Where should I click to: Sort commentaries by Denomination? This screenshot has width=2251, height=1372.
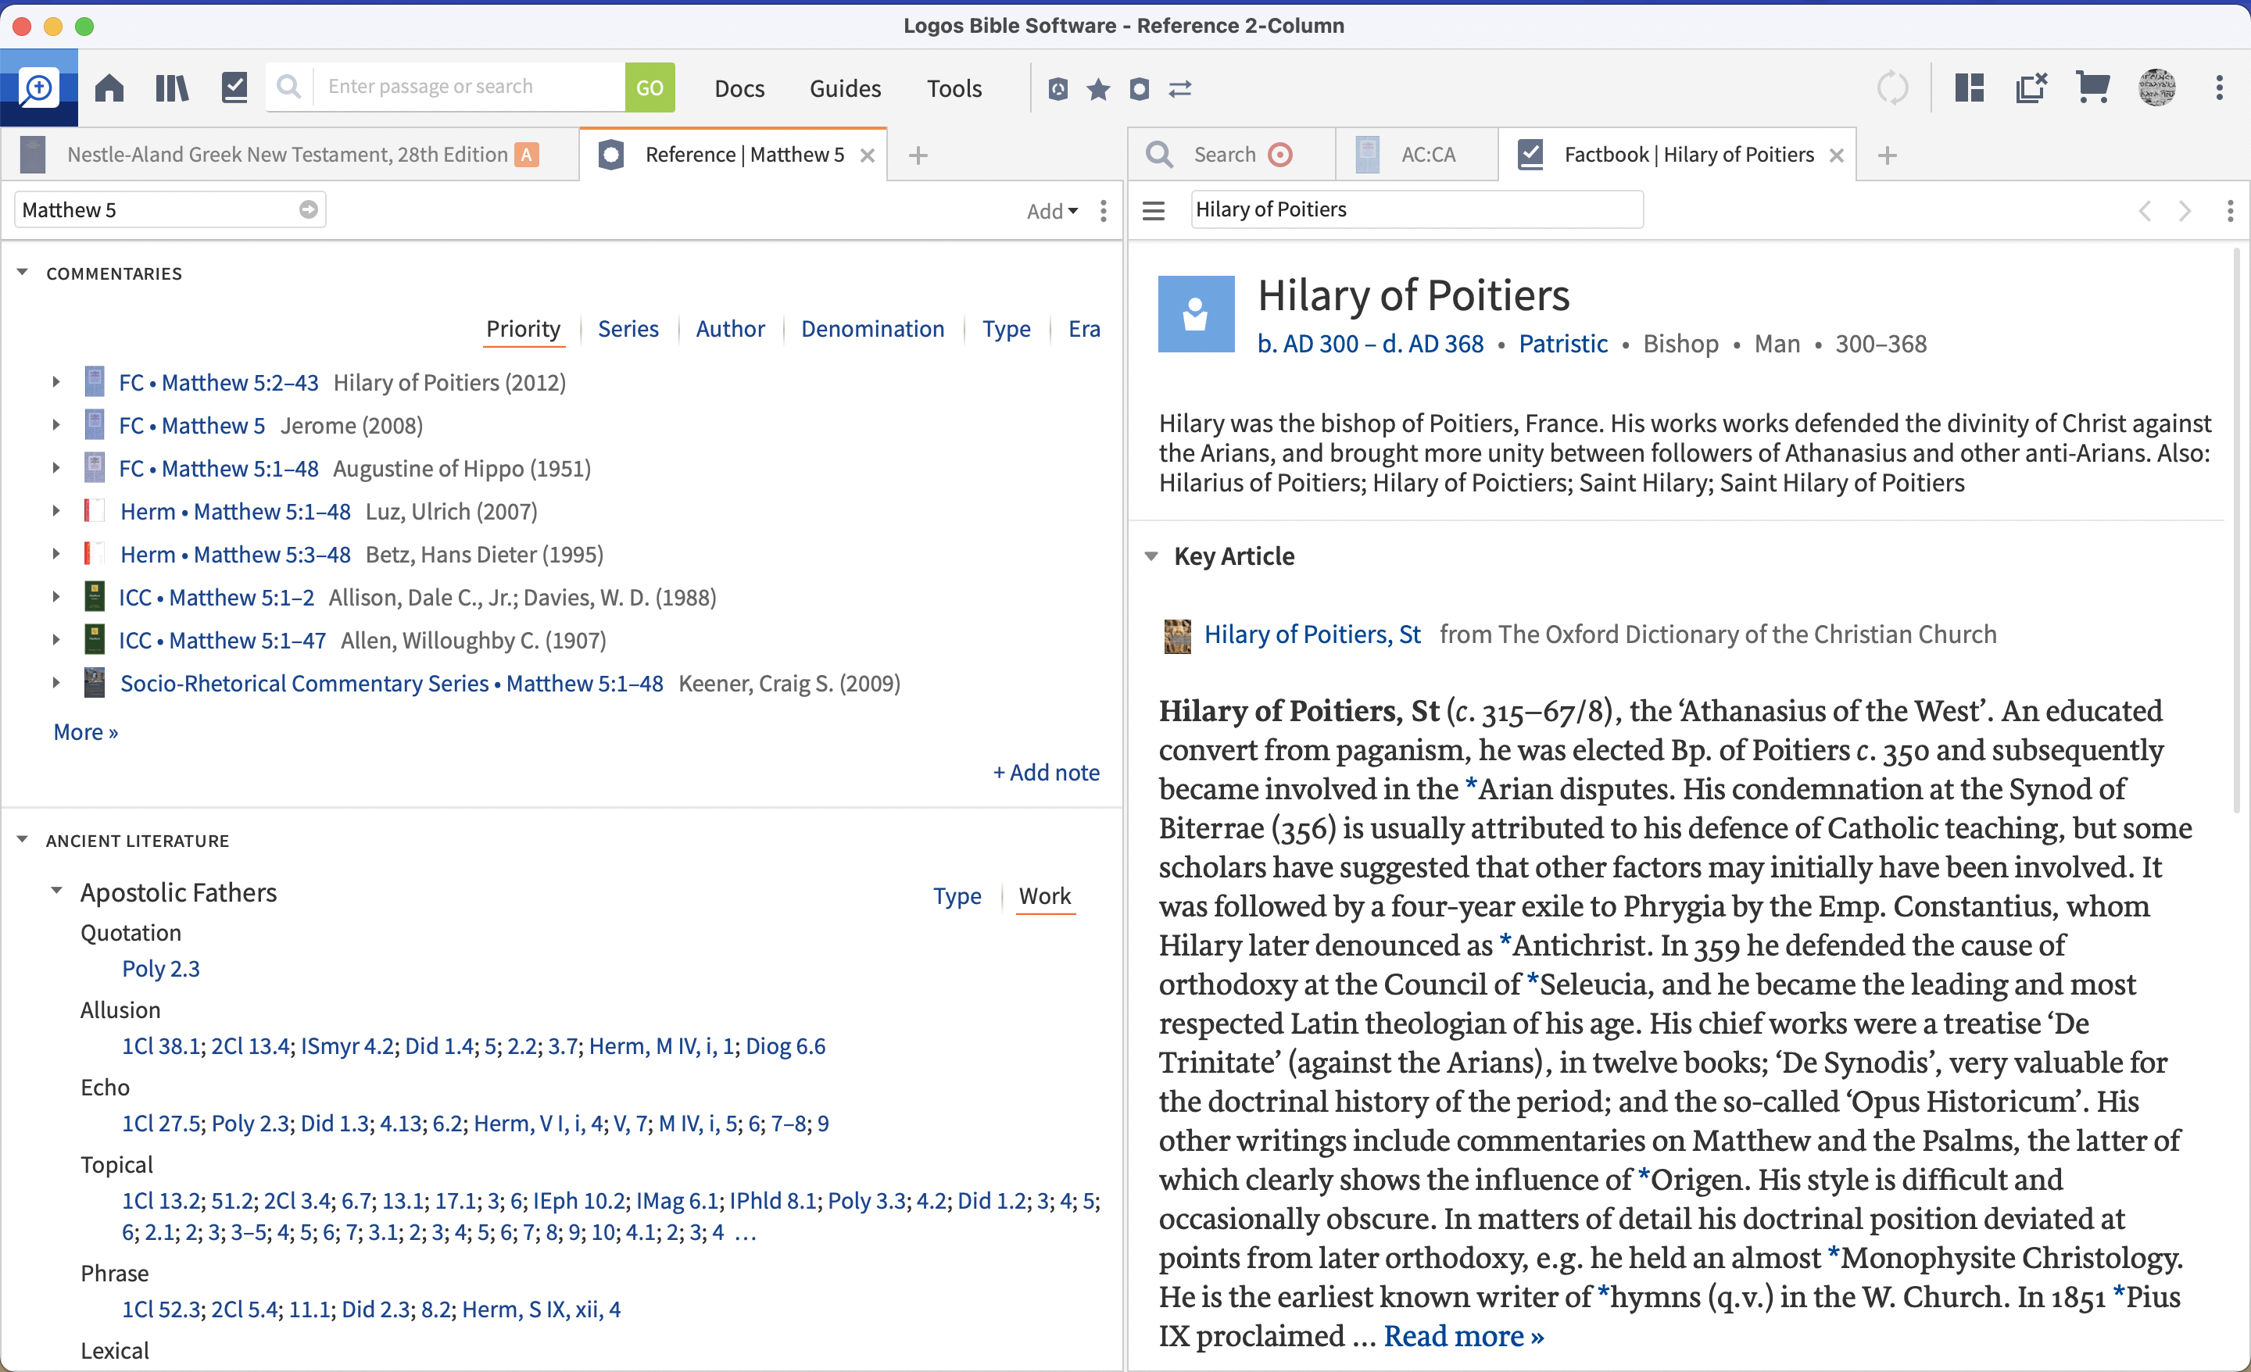click(x=872, y=329)
